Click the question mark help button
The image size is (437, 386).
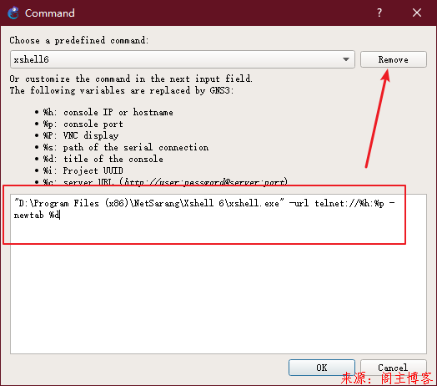coord(379,13)
